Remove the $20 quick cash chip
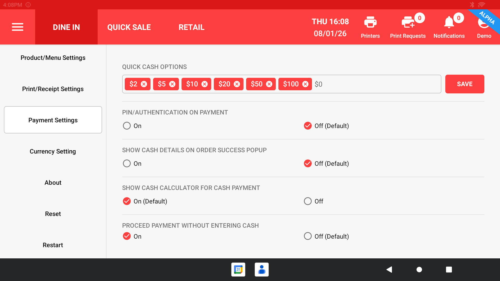The width and height of the screenshot is (500, 281). [x=237, y=84]
